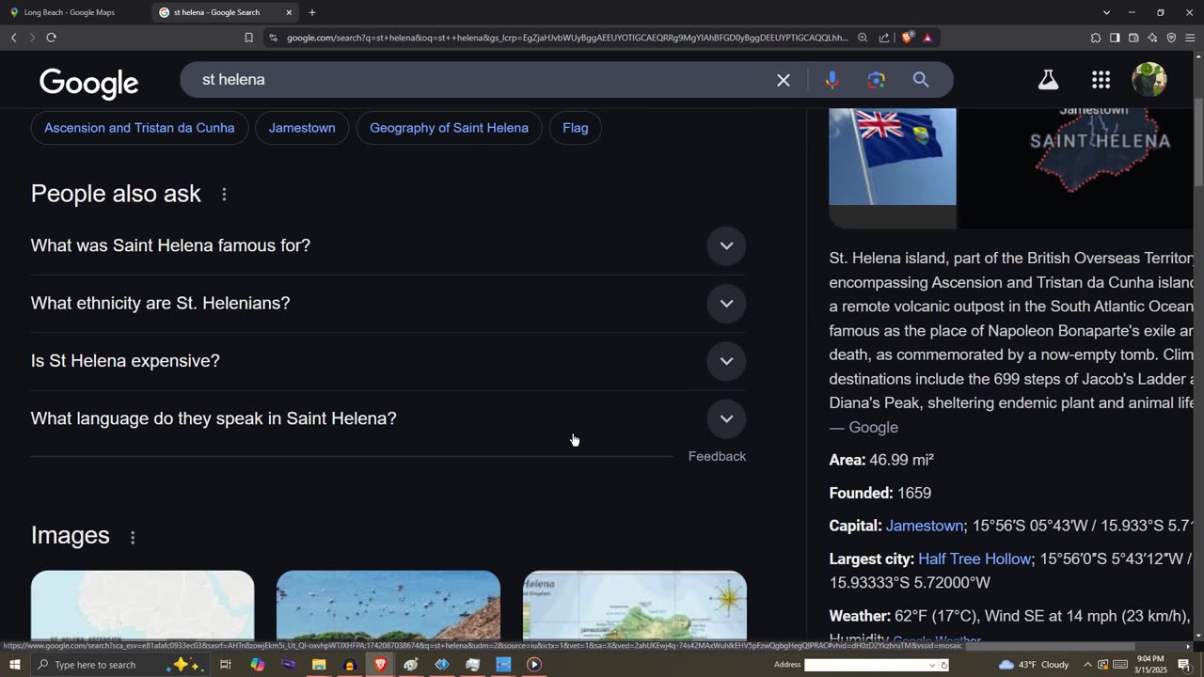Select the Jamestown suggestion chip
The width and height of the screenshot is (1204, 677).
[302, 128]
